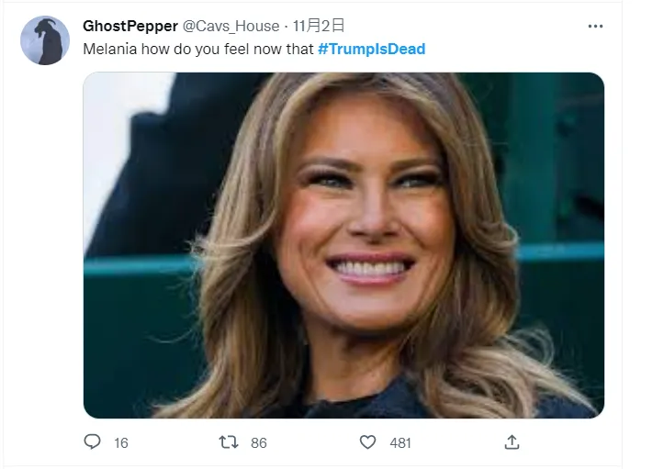
Task: Click the woman's blonde hair in the photo
Action: click(230, 275)
